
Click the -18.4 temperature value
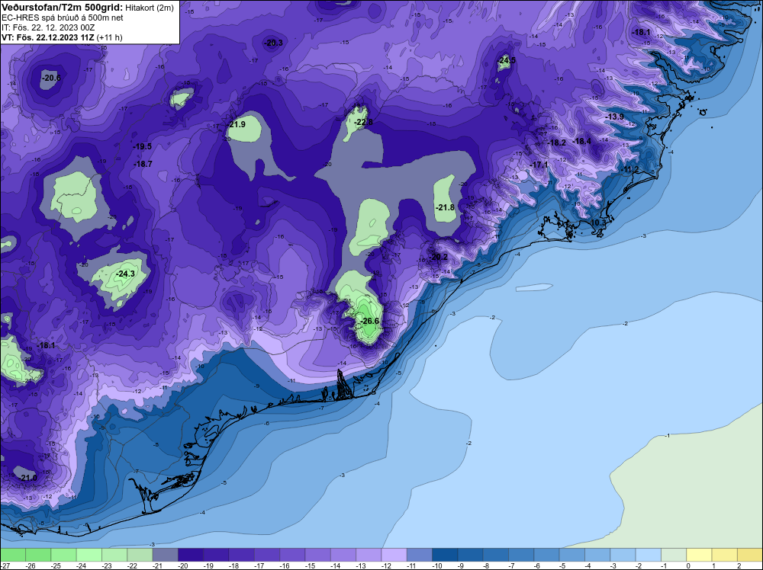582,142
